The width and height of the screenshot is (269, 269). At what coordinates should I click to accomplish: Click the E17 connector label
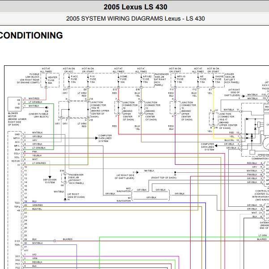65,90
